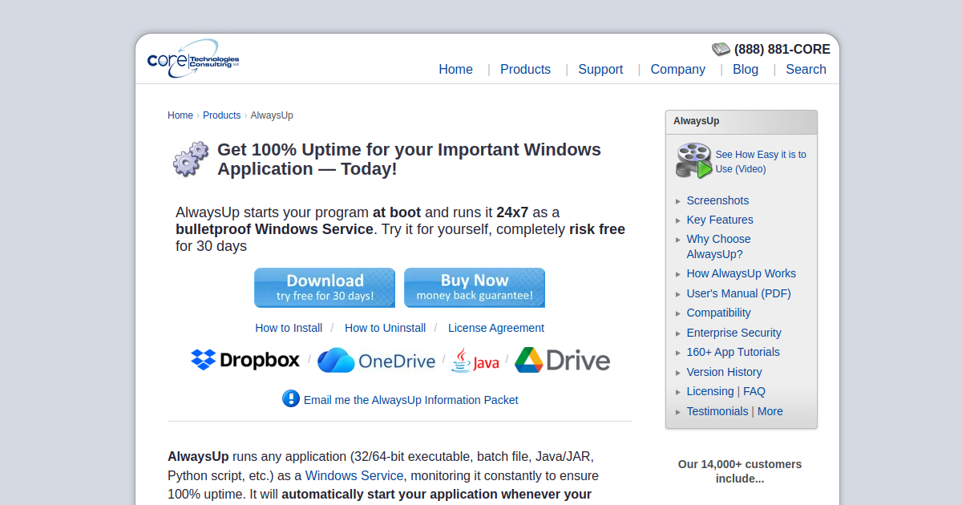Go to the Company menu item

click(677, 69)
